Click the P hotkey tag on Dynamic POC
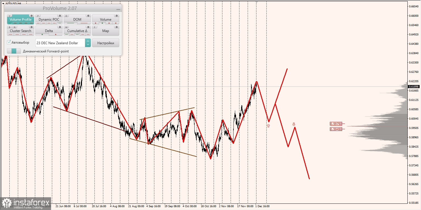This screenshot has width=421, height=210. click(x=38, y=16)
